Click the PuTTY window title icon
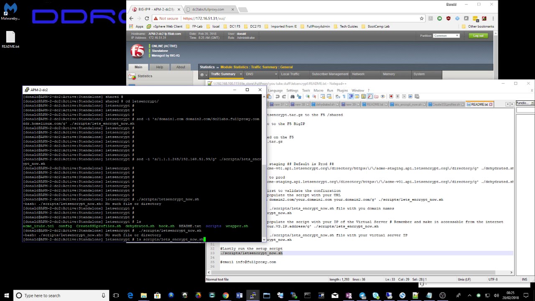The height and width of the screenshot is (301, 535). (x=27, y=90)
